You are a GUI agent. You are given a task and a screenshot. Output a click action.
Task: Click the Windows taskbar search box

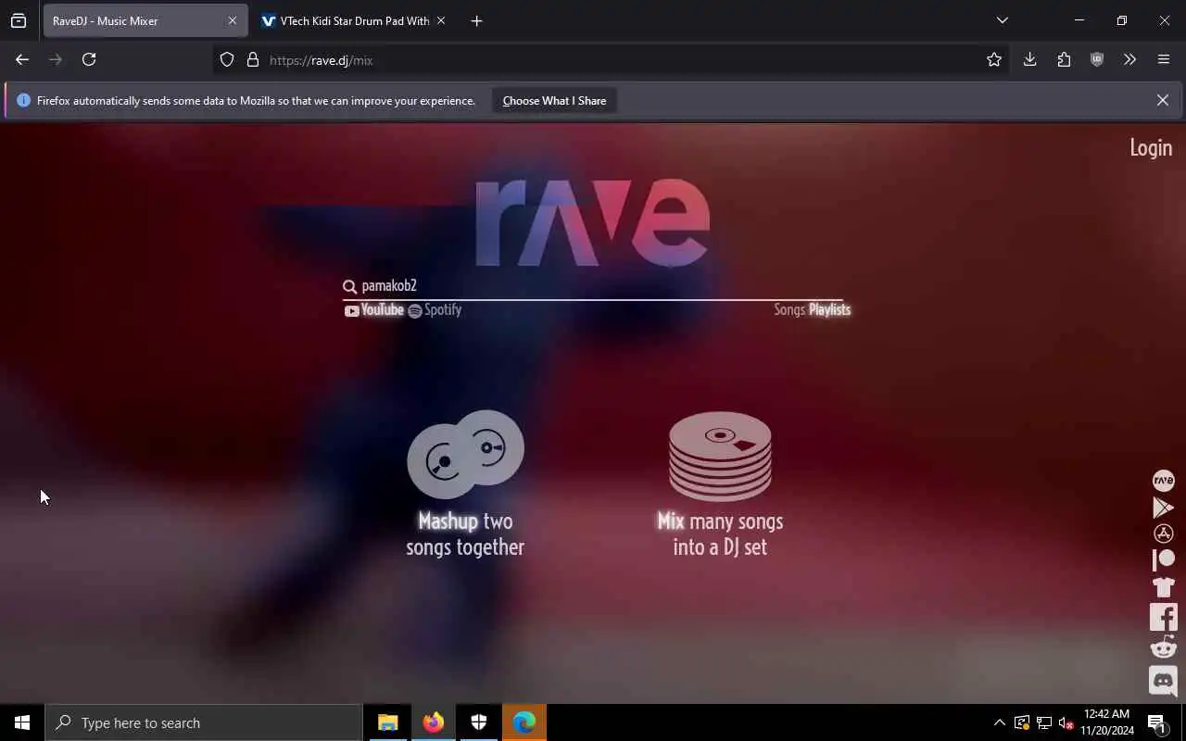[205, 722]
